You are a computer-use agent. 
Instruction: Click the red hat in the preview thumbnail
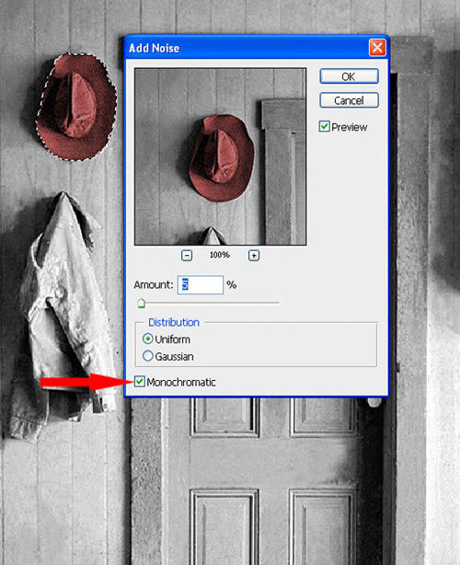(221, 158)
